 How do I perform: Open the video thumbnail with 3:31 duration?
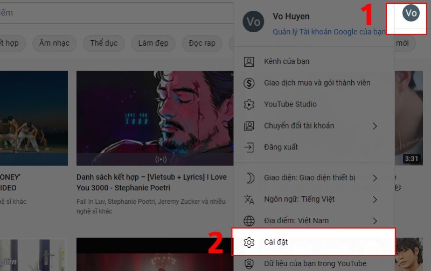coord(409,118)
